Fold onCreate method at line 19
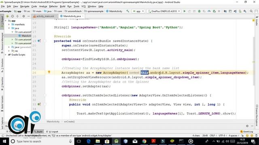This screenshot has height=145, width=259. point(45,41)
